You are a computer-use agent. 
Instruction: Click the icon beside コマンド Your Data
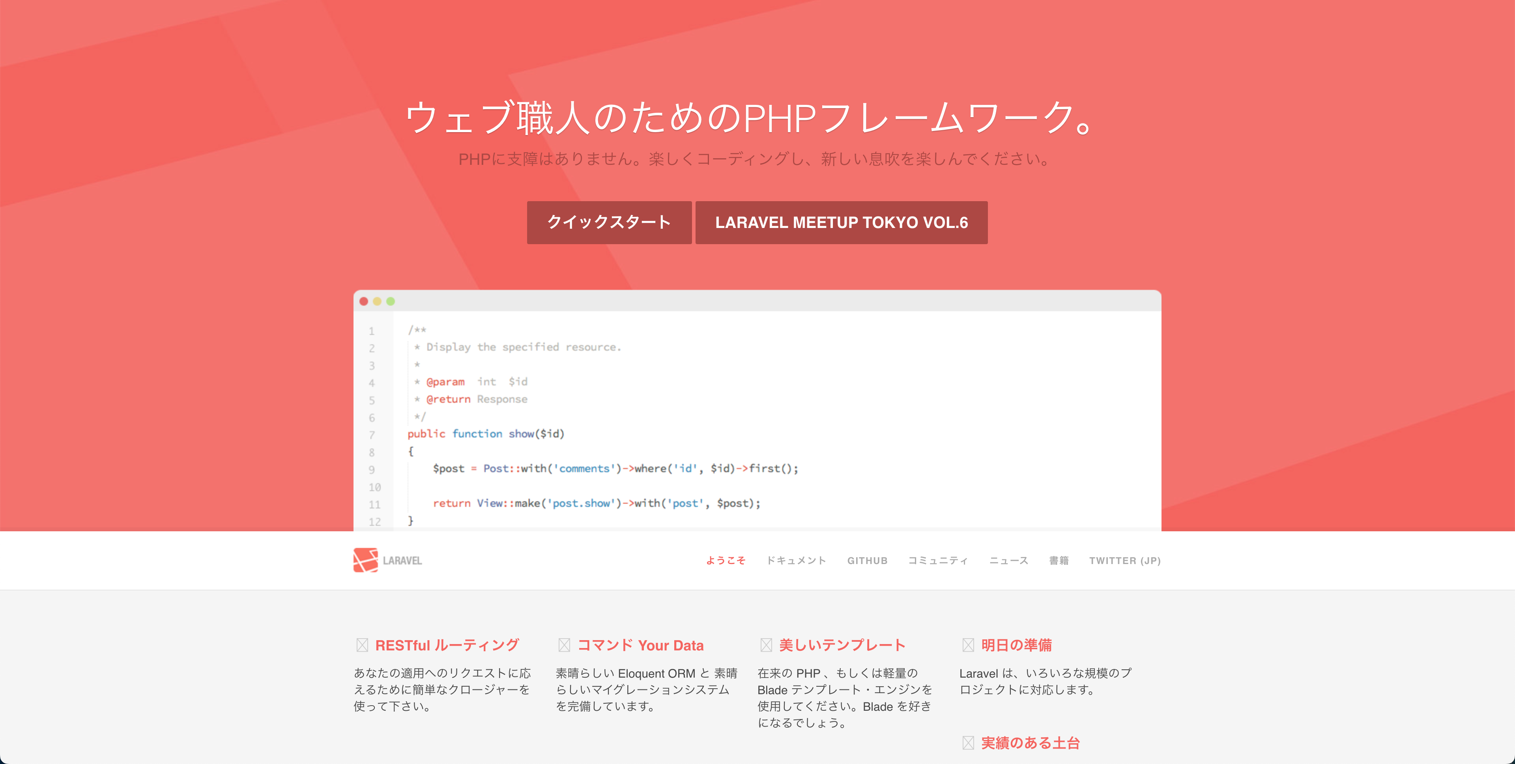point(564,645)
